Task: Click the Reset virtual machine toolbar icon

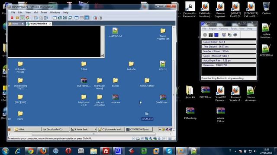Action: click(27, 18)
